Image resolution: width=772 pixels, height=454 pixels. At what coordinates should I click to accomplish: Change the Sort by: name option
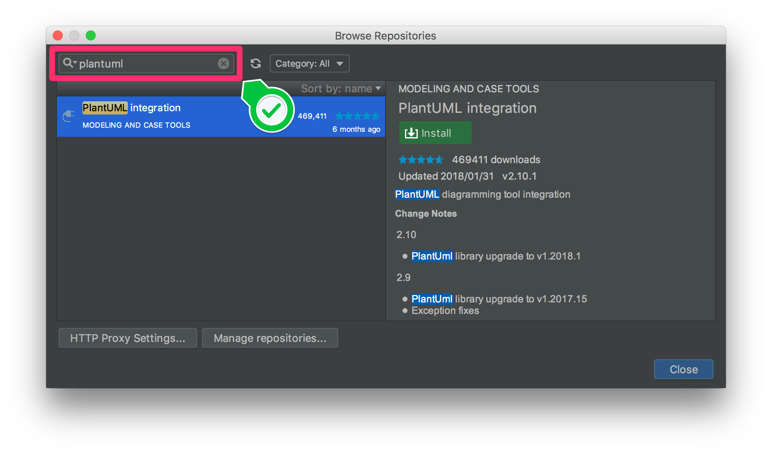(x=341, y=89)
